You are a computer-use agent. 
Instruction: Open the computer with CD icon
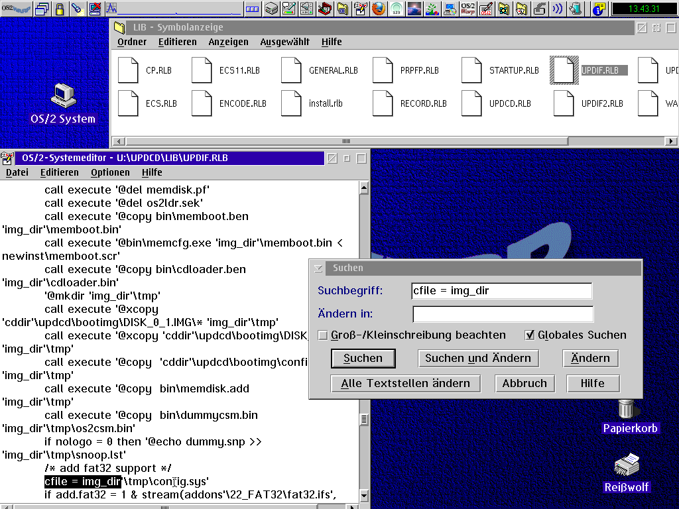pyautogui.click(x=450, y=9)
